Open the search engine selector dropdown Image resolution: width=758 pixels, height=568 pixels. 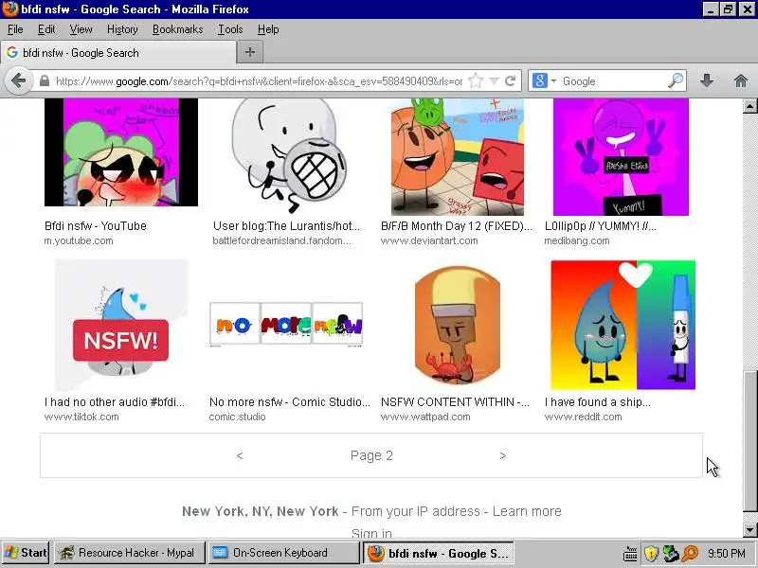coord(544,80)
